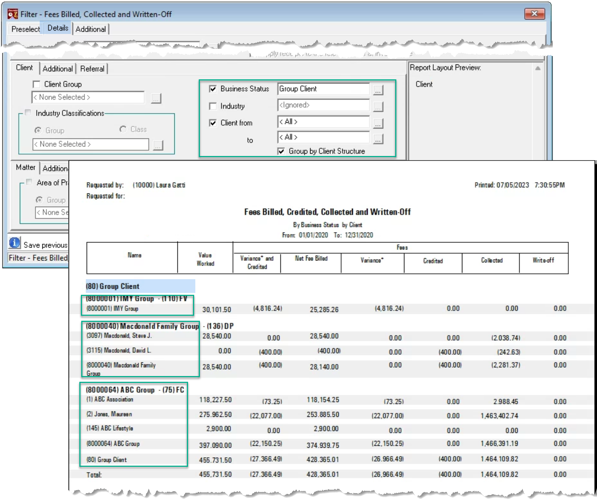Open browse button for Industry Classifications selection
The width and height of the screenshot is (597, 500).
158,145
